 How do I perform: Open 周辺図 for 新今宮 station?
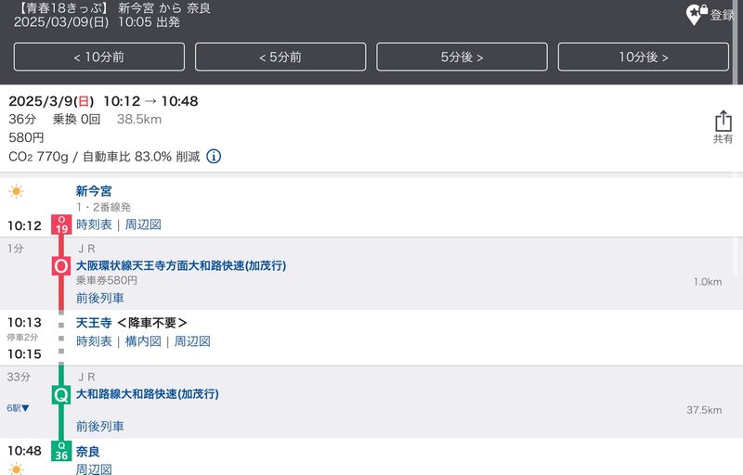143,225
